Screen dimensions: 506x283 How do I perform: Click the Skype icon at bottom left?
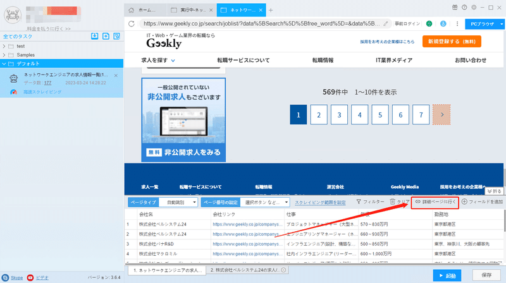point(5,277)
